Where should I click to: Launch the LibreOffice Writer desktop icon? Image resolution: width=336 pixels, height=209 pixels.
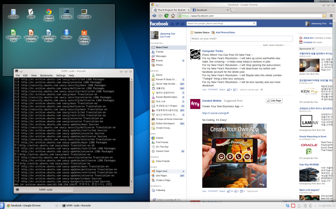click(49, 35)
